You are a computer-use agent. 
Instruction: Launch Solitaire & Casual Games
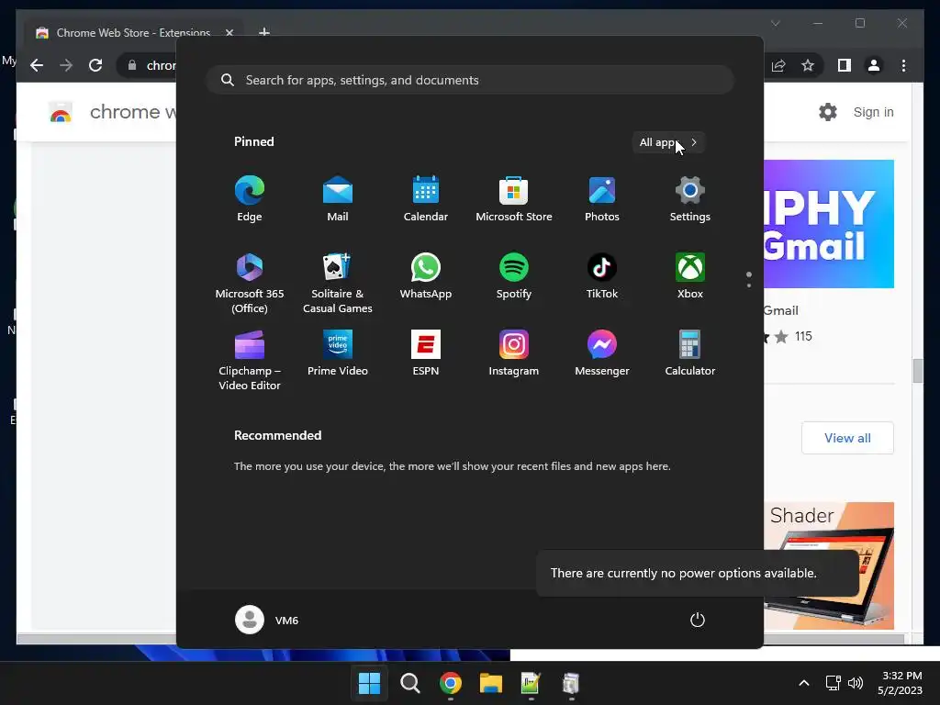coord(338,283)
